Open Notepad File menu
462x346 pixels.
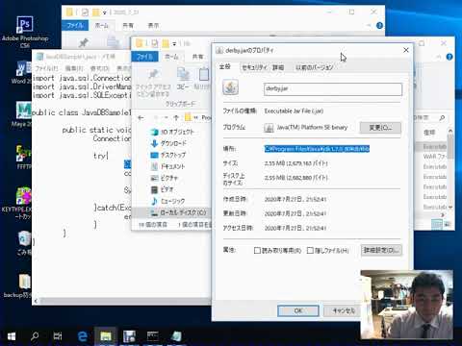coord(46,68)
